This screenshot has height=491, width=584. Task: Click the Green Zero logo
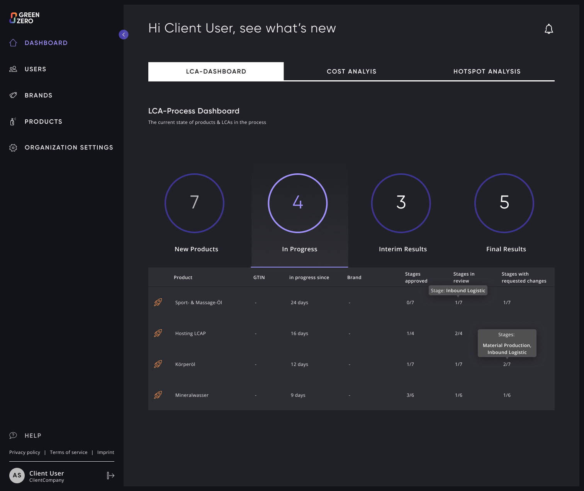(24, 18)
